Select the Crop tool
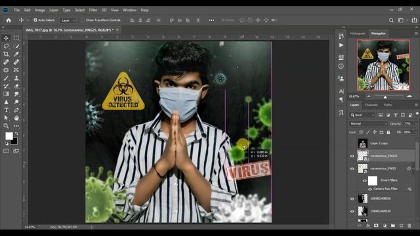 (x=6, y=54)
